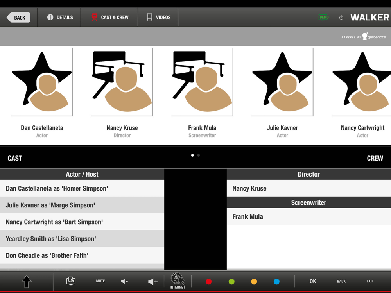Select Yeardley Smith as 'Lisa Simpson' row
391x293 pixels.
coord(82,238)
